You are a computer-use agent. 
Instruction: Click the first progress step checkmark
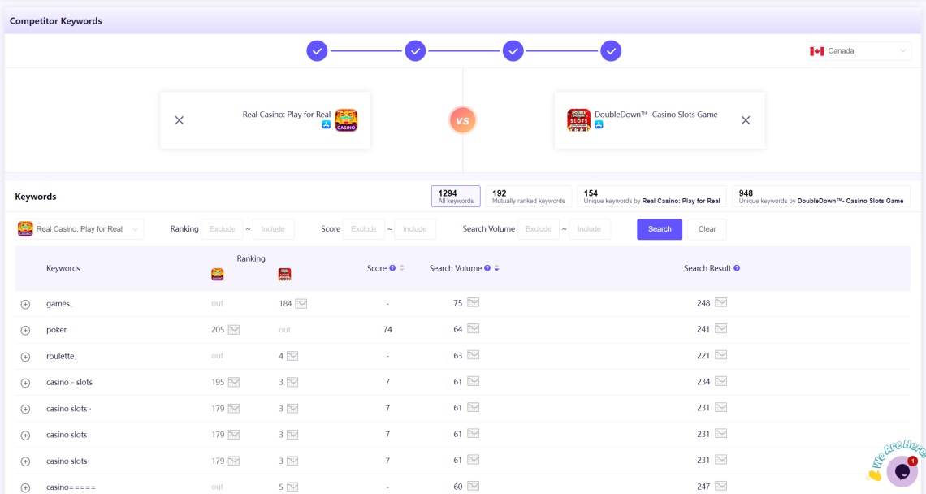point(317,51)
